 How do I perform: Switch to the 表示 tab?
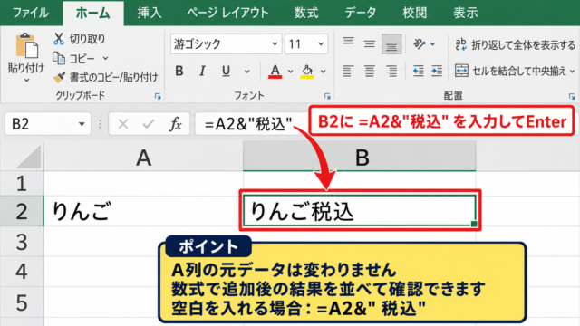(466, 13)
